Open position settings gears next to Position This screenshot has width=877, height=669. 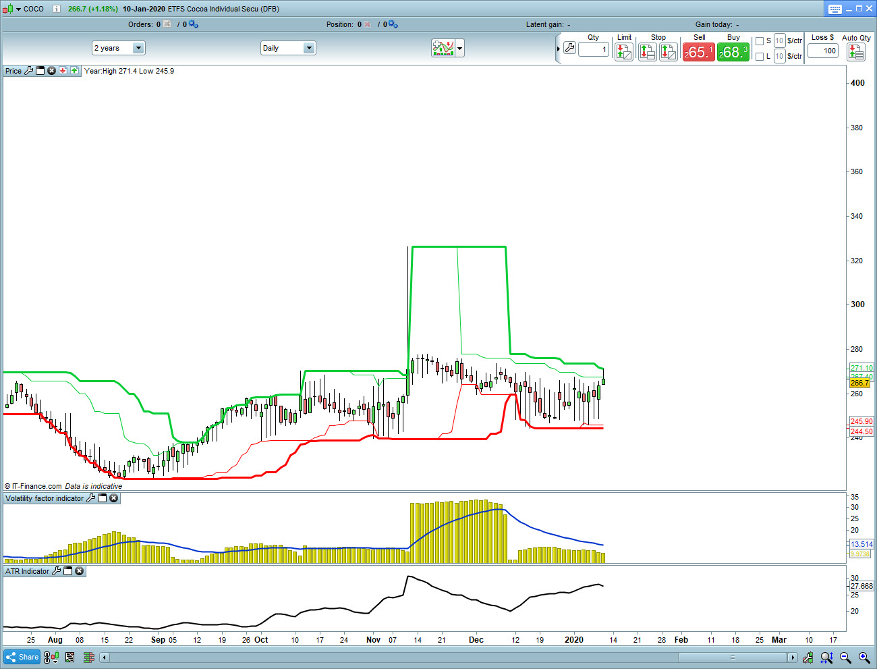coord(393,24)
